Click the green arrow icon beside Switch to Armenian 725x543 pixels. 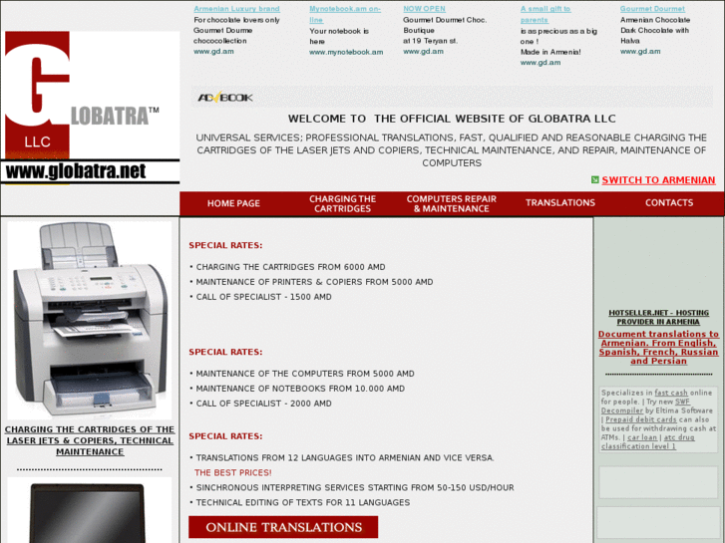[595, 179]
